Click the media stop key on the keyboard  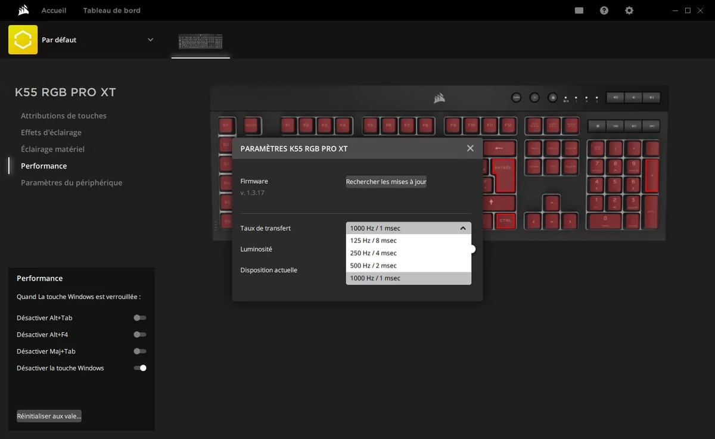[596, 126]
